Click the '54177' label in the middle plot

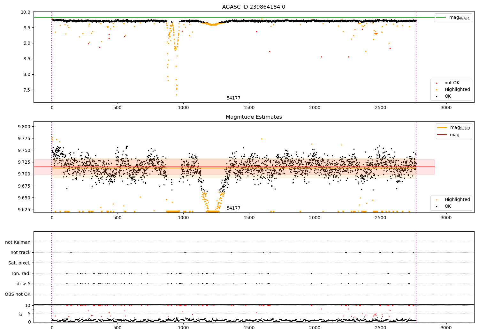233,208
